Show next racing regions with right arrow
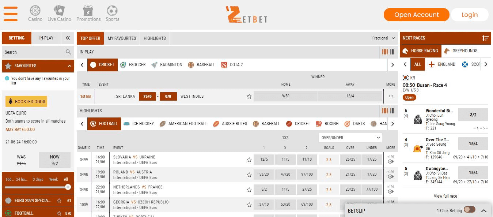Viewport: 493px width, 217px height. (x=486, y=64)
